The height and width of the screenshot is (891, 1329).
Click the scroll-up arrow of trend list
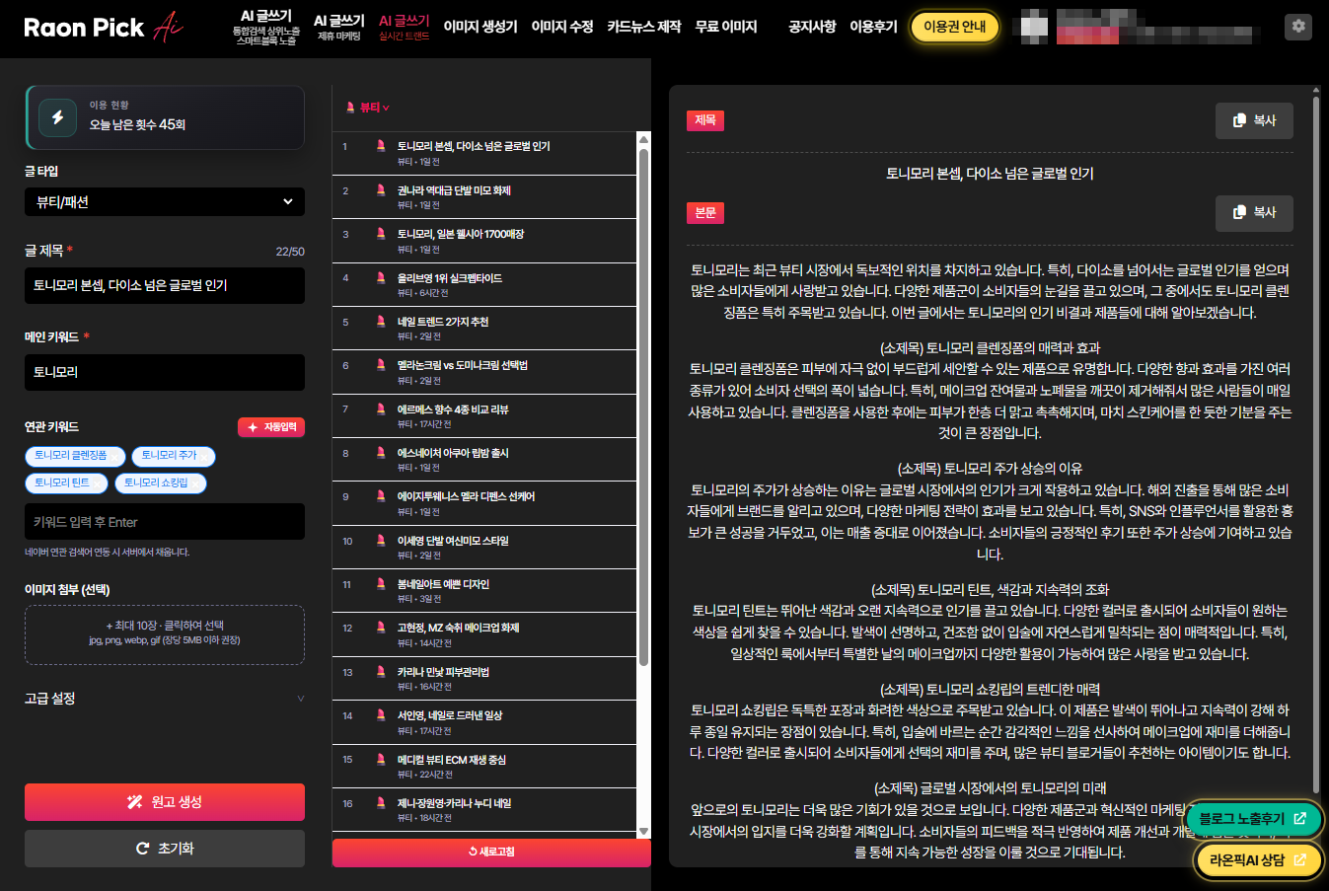point(643,138)
